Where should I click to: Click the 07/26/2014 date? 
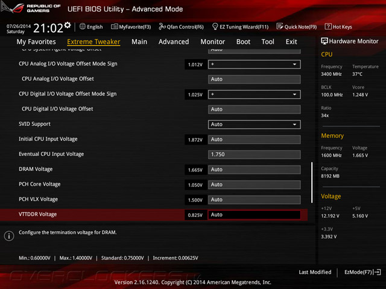point(19,26)
